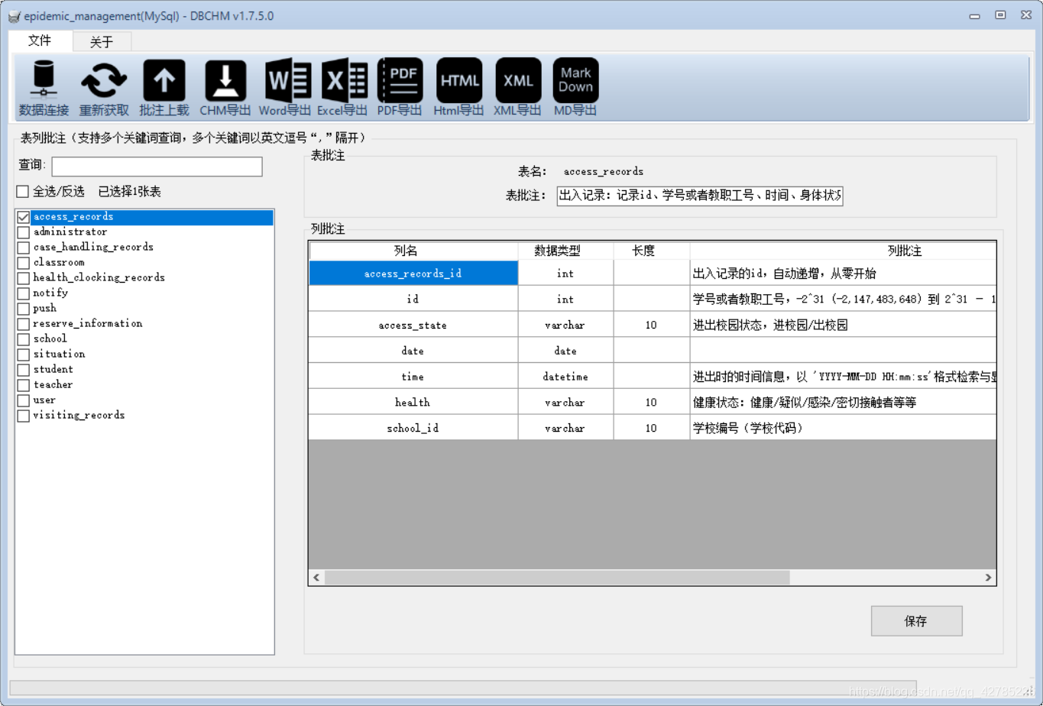Image resolution: width=1043 pixels, height=706 pixels.
Task: Switch to the 关于 tab
Action: [x=101, y=41]
